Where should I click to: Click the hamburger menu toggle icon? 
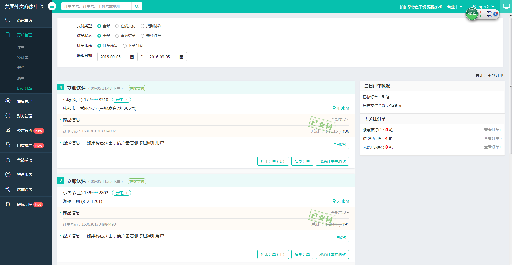(x=52, y=6)
